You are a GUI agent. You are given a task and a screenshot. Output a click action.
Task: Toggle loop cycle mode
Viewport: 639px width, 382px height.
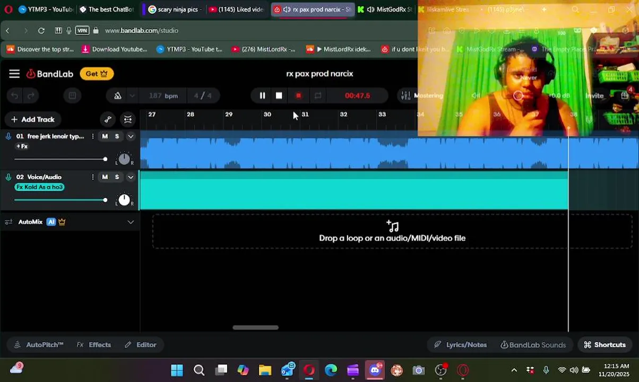318,95
